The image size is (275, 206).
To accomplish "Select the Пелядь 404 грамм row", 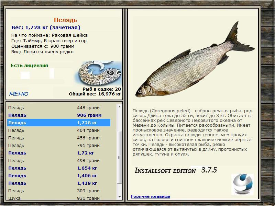I will click(x=59, y=130).
